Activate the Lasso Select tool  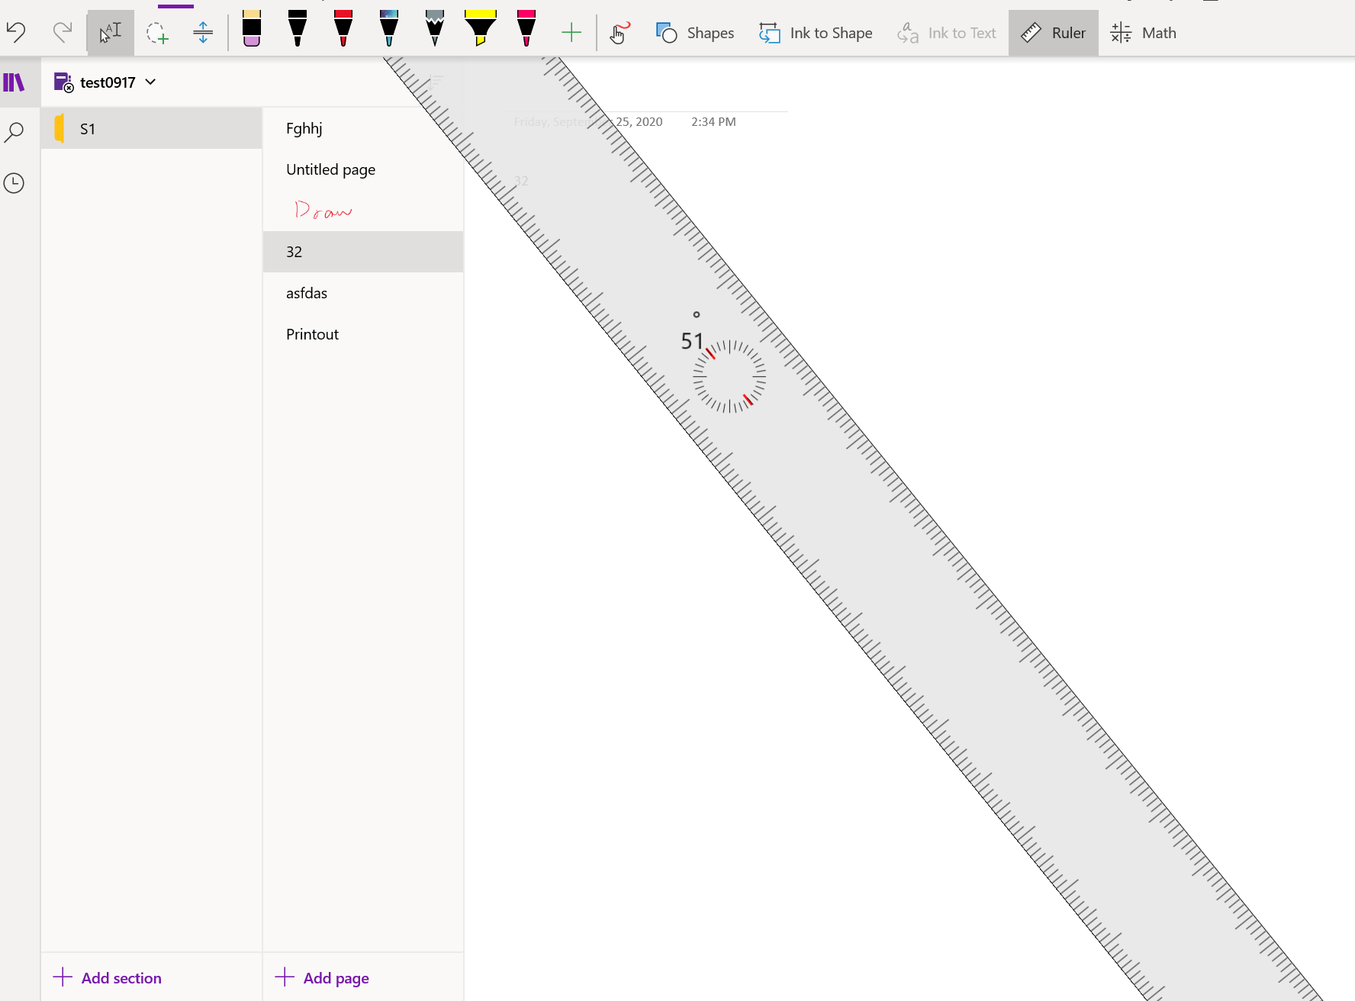[157, 32]
